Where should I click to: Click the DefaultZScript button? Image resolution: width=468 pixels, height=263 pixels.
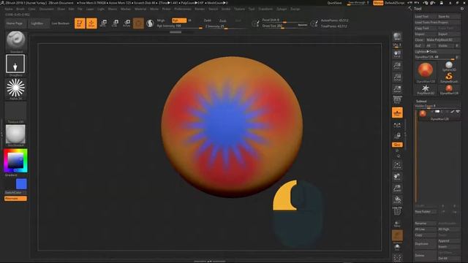(395, 3)
